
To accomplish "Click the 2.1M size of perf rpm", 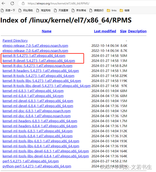I will point(123,161).
